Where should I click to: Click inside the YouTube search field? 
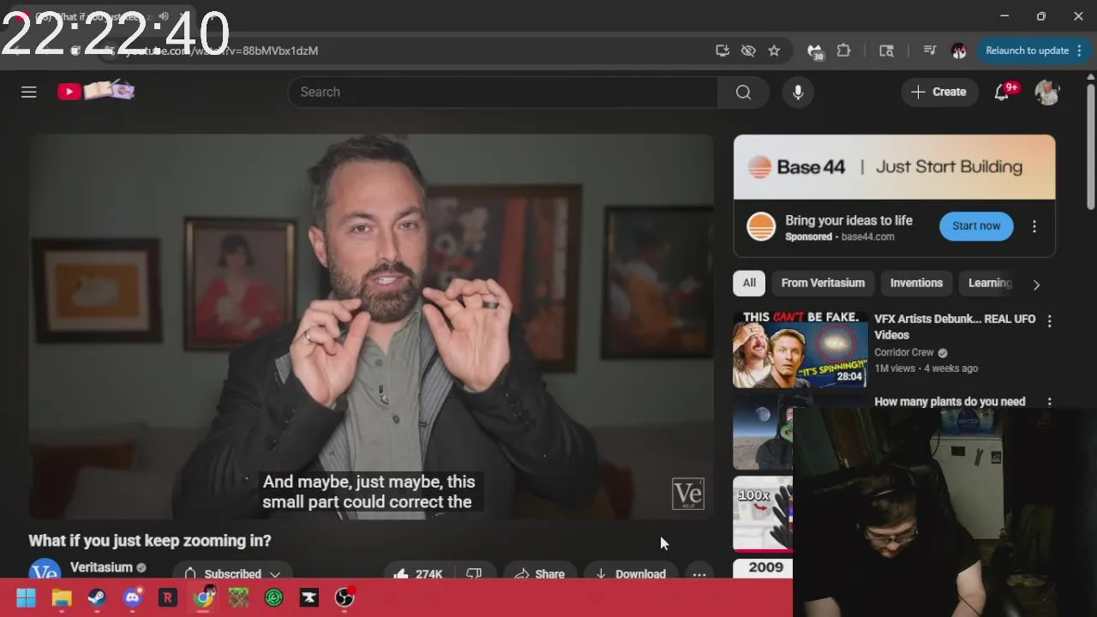tap(503, 92)
